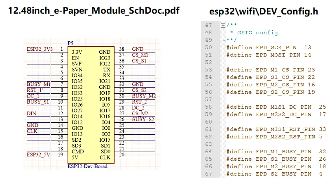
Task: Click the RST_1' net label
Action: [x=35, y=90]
